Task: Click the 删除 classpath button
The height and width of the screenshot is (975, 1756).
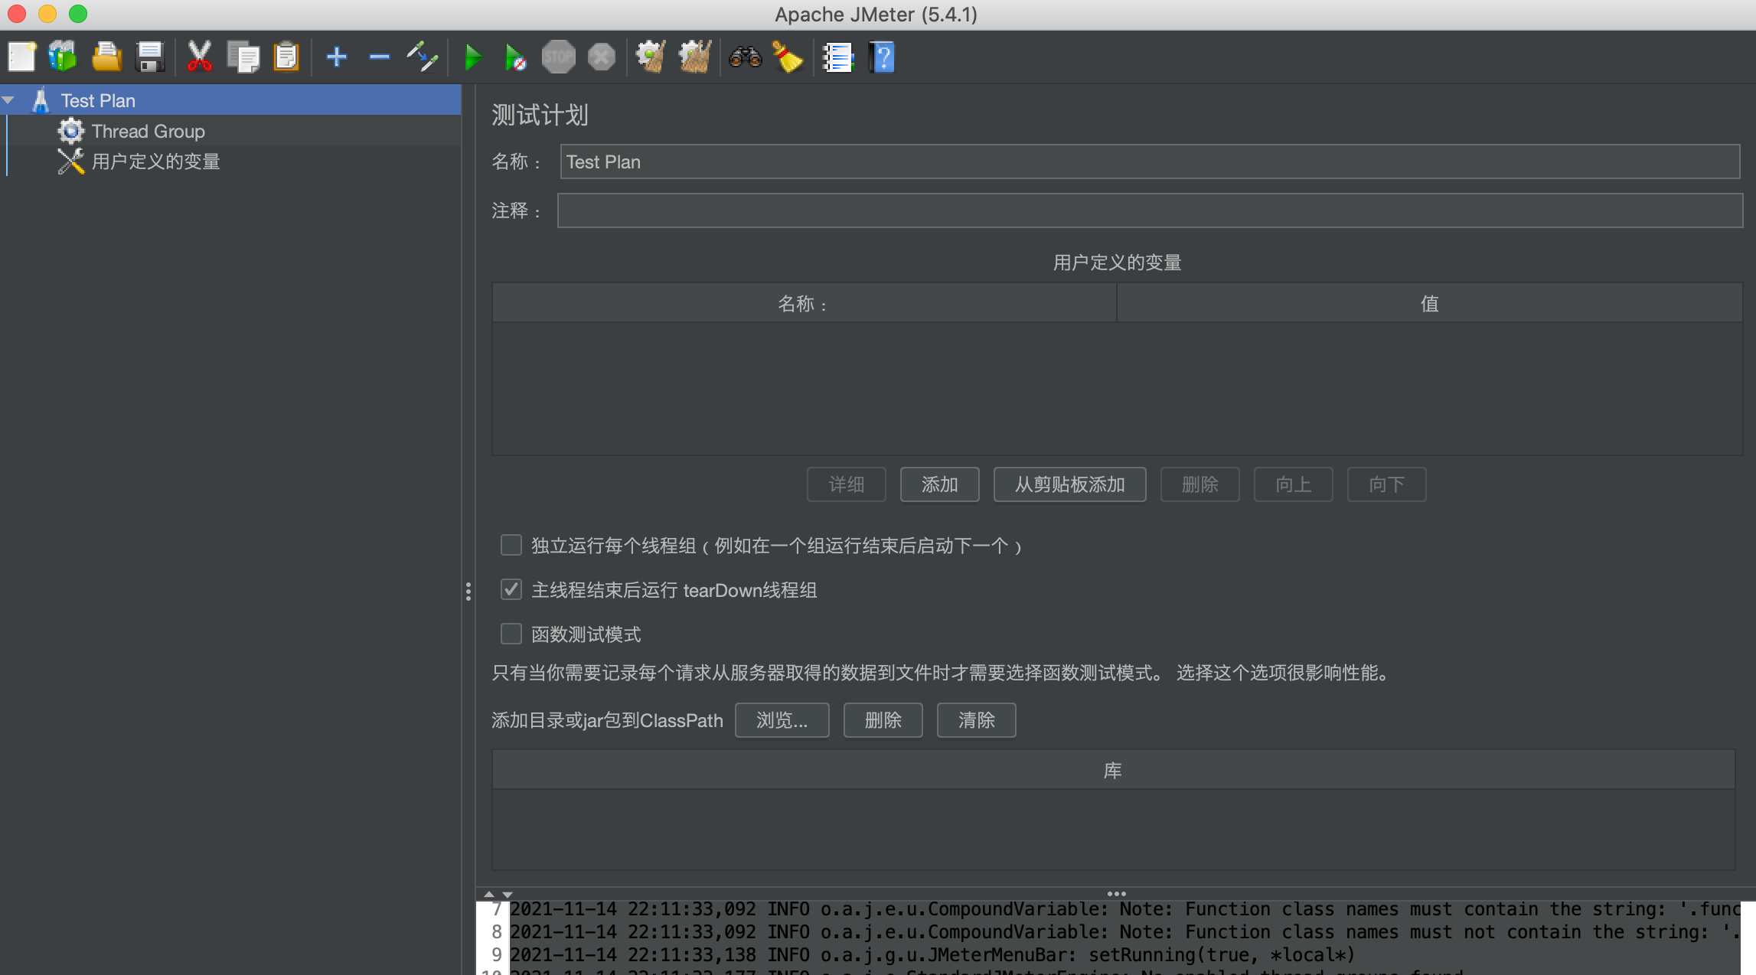Action: click(x=883, y=720)
